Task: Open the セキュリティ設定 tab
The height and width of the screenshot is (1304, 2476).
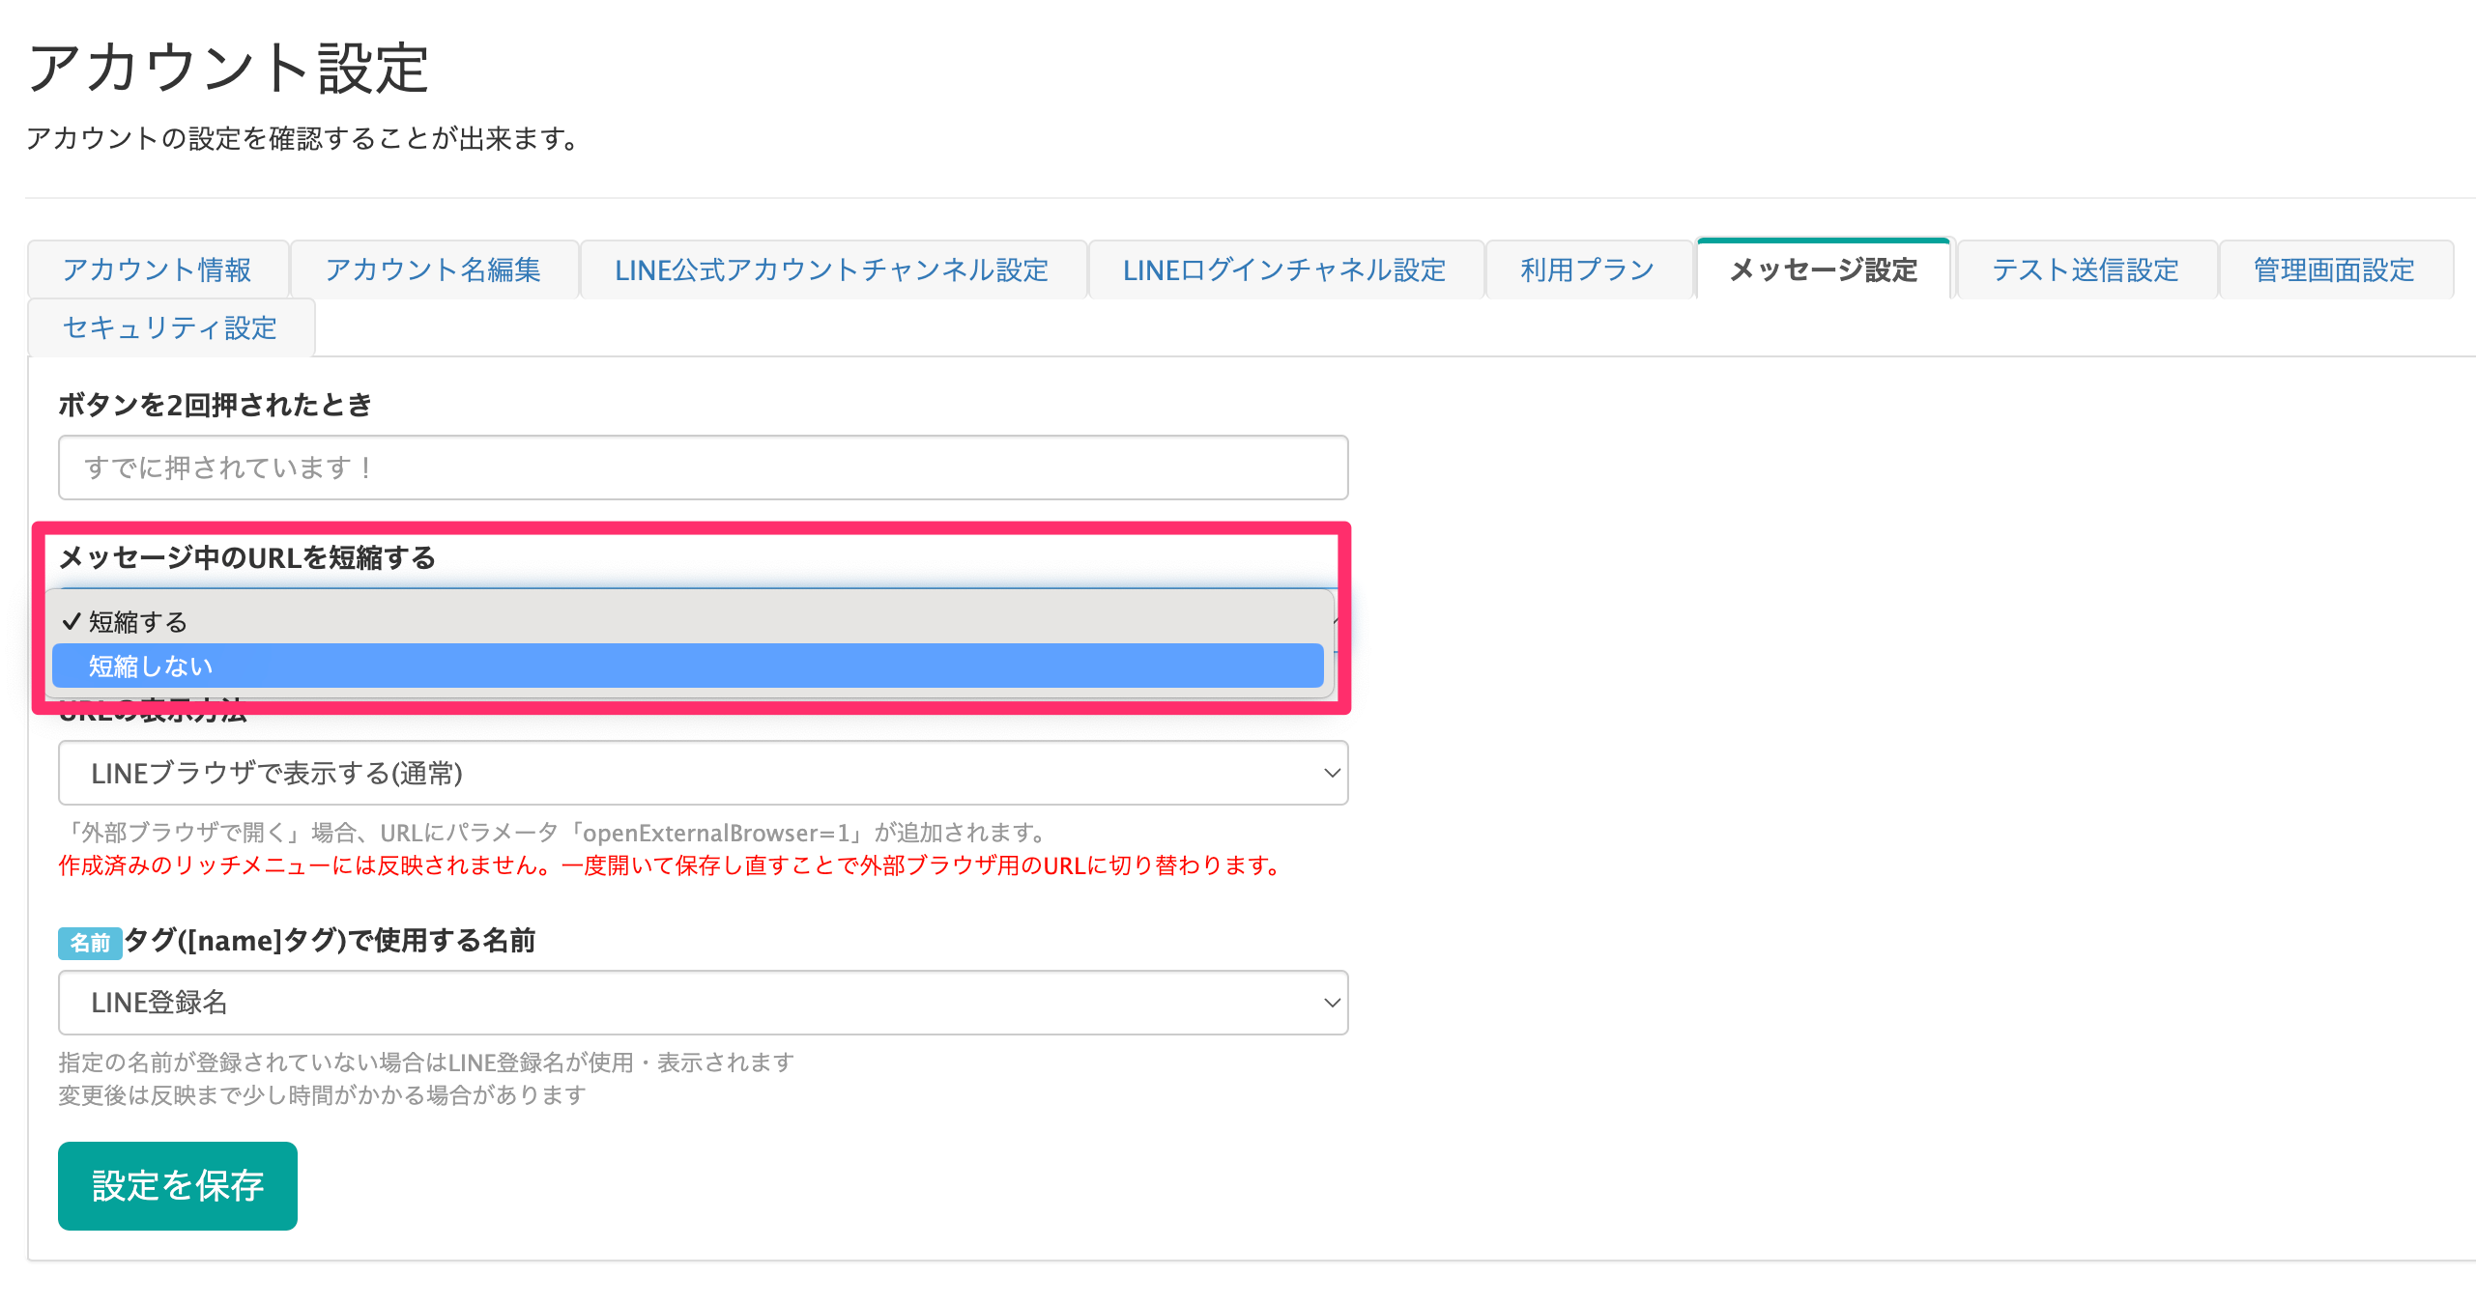Action: coord(170,328)
